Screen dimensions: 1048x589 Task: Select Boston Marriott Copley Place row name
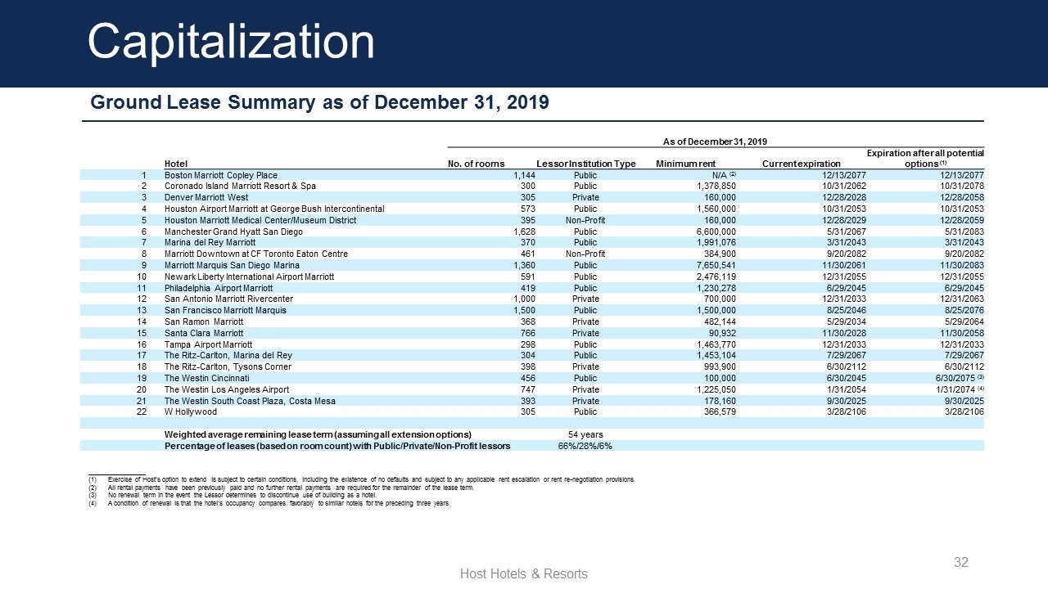coord(221,175)
